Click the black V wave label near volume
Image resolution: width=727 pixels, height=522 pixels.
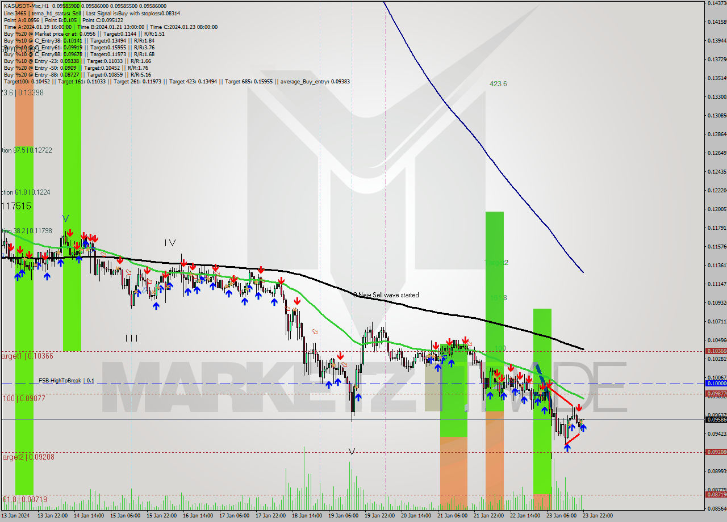(352, 452)
